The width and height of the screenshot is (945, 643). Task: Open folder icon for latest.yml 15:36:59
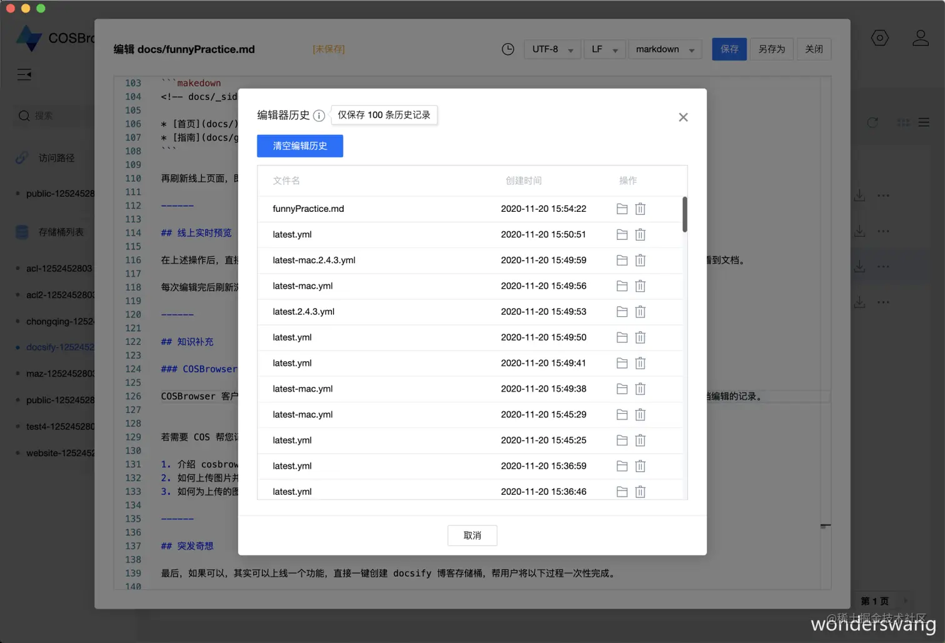tap(622, 466)
